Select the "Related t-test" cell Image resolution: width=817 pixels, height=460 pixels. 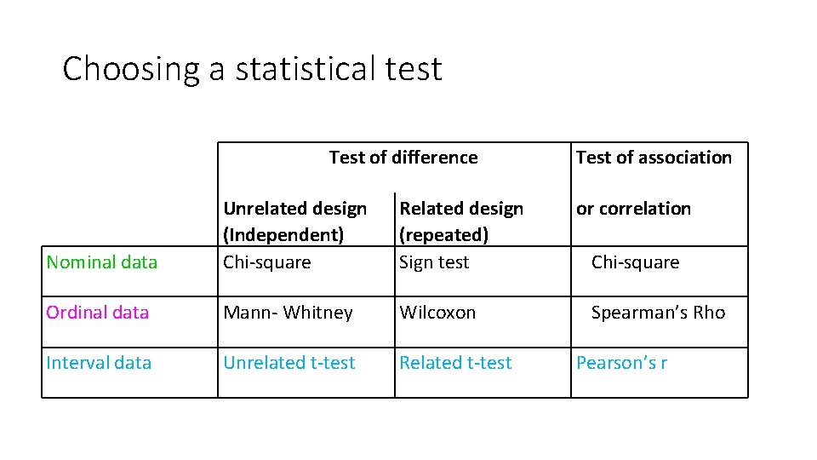click(x=455, y=363)
